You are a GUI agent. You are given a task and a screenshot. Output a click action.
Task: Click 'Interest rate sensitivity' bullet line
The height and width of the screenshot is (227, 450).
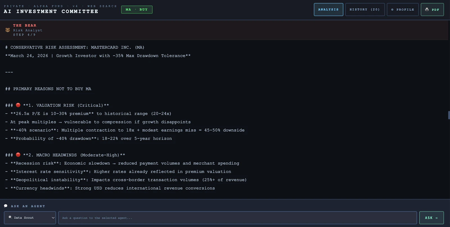pyautogui.click(x=118, y=172)
